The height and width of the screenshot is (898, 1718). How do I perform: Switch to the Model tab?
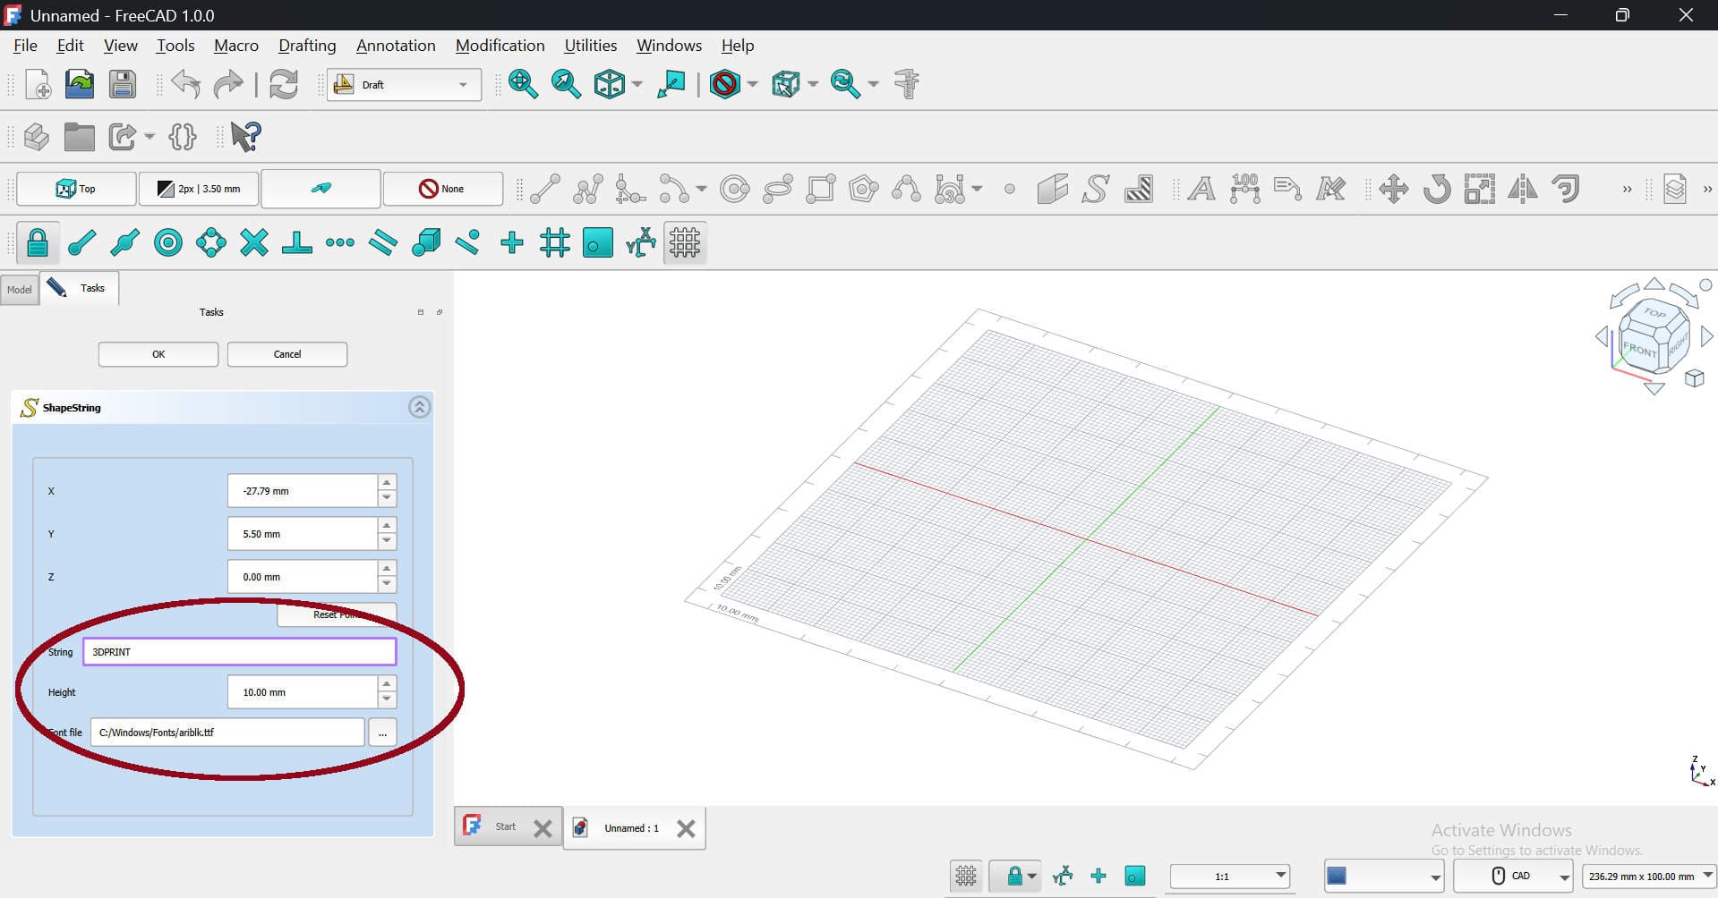pyautogui.click(x=20, y=289)
